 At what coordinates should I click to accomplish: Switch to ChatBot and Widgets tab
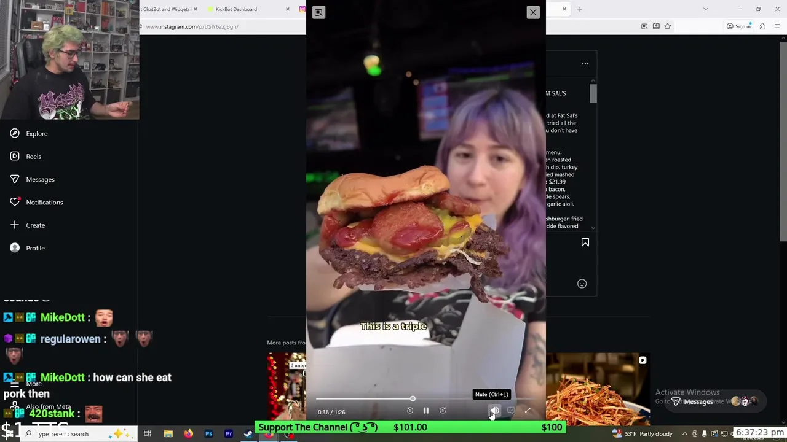166,9
